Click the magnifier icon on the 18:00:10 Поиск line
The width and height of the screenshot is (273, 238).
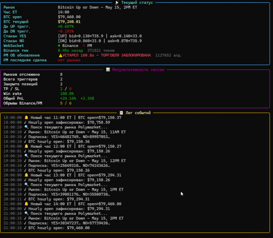tap(26, 127)
